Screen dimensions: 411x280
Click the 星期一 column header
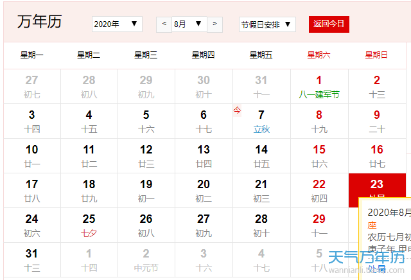point(32,55)
